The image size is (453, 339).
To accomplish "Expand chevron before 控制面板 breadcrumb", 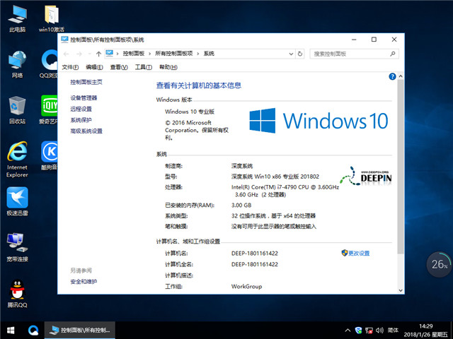I will (x=117, y=54).
